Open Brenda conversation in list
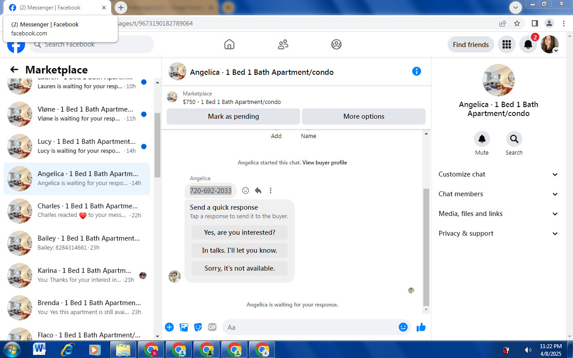This screenshot has width=573, height=358. click(x=77, y=307)
